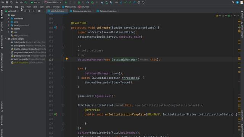Image resolution: width=244 pixels, height=137 pixels.
Task: Expand the assets folder chevron
Action: 8,29
